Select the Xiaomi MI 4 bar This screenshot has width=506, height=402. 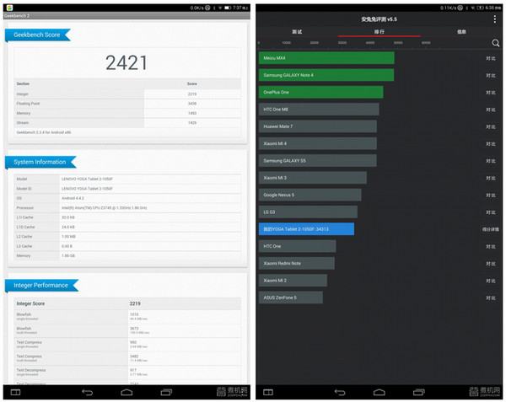click(318, 143)
